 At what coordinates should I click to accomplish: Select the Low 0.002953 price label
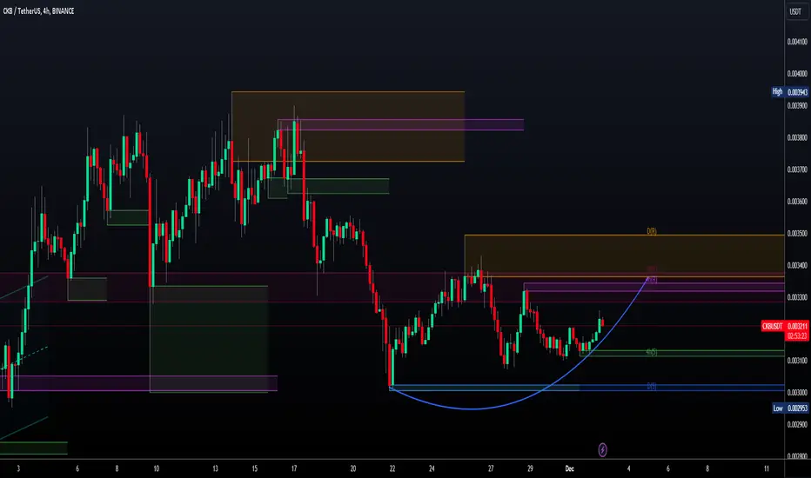790,408
